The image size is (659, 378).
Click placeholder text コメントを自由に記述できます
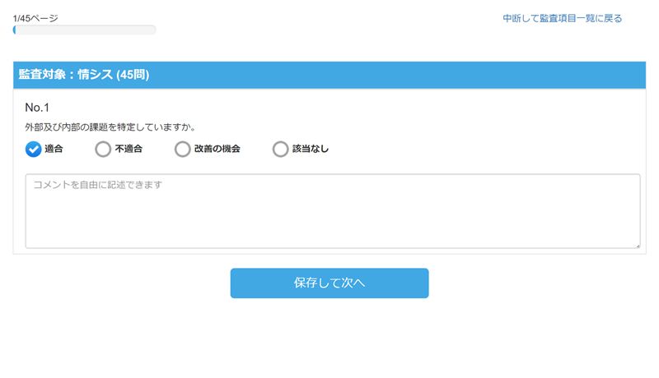click(97, 185)
